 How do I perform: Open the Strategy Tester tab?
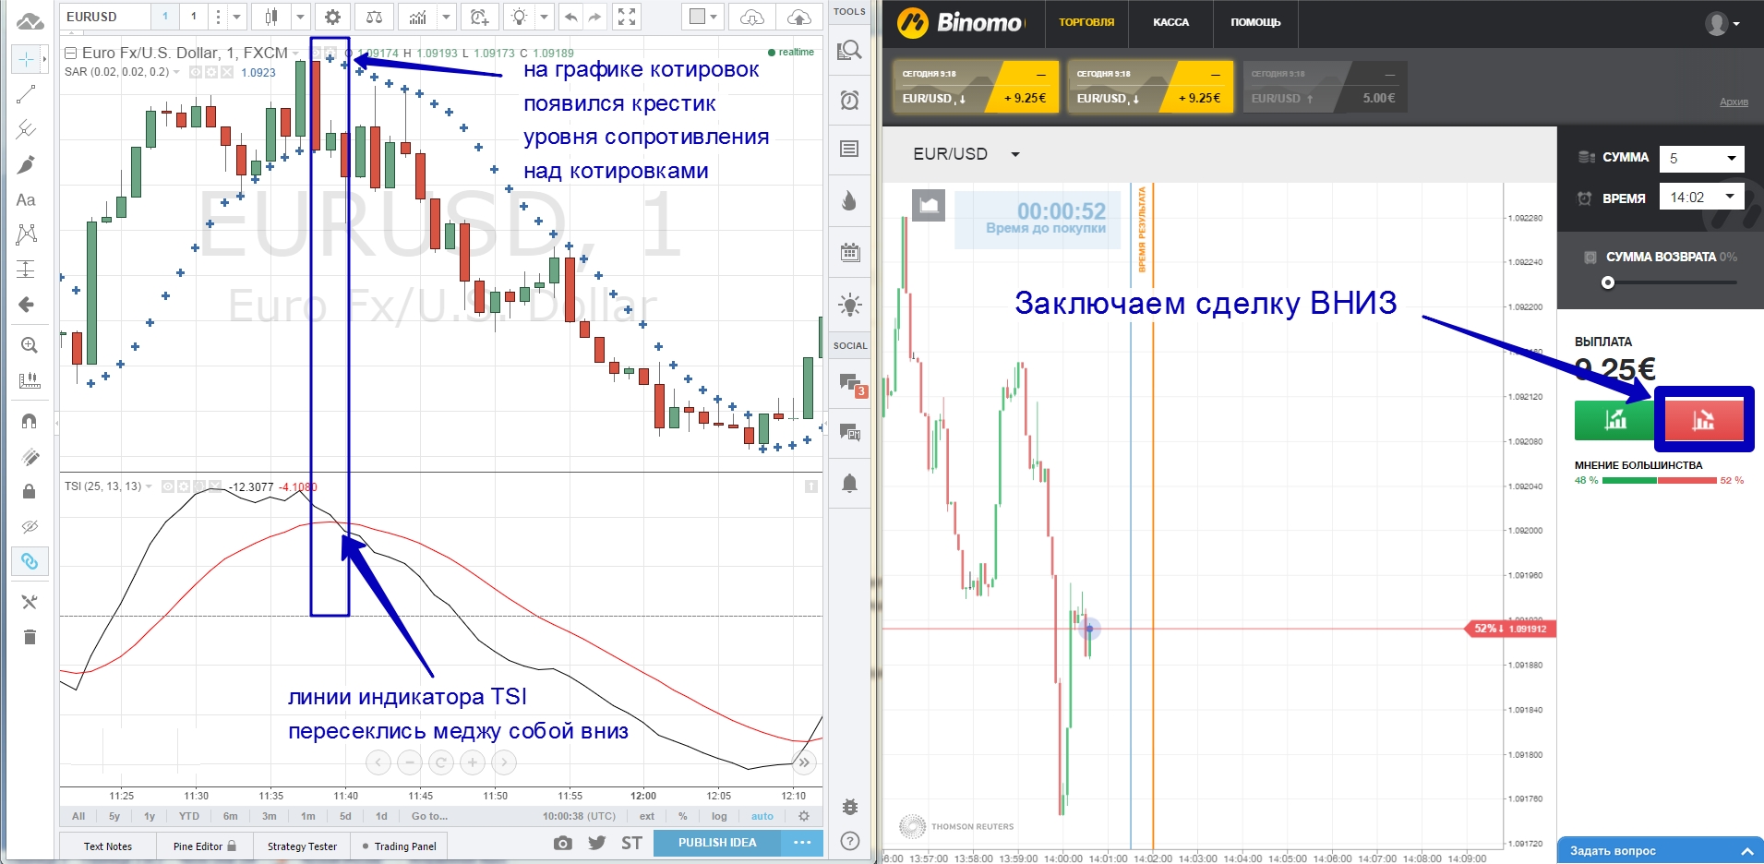click(x=302, y=846)
